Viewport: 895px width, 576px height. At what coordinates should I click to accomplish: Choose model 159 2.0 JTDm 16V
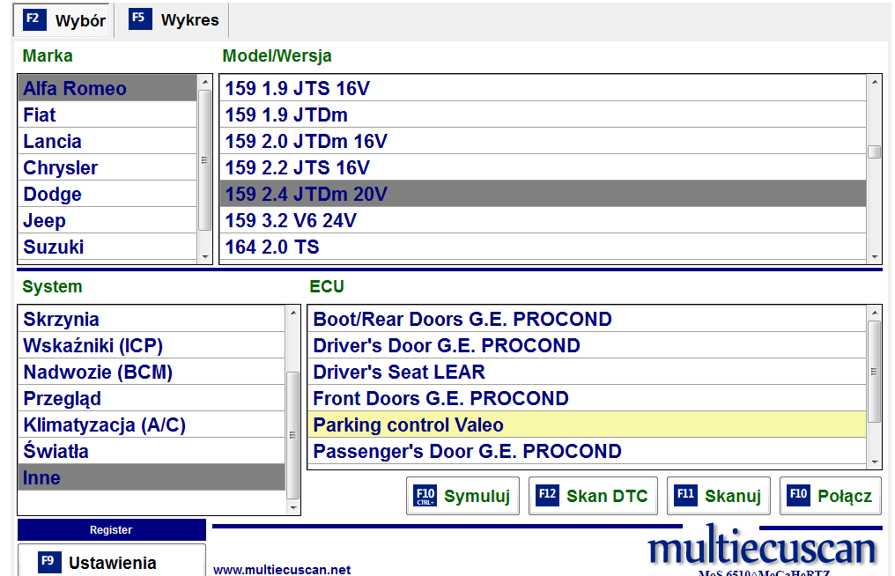(543, 141)
